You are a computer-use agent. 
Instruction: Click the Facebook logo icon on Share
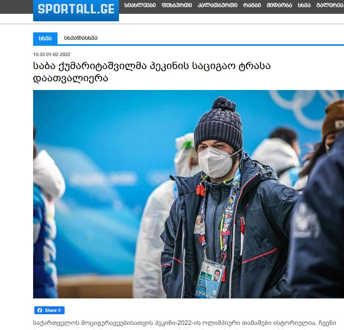[x=40, y=310]
